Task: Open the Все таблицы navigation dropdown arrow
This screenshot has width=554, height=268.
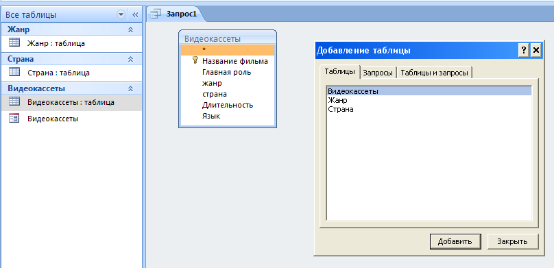Action: point(121,14)
